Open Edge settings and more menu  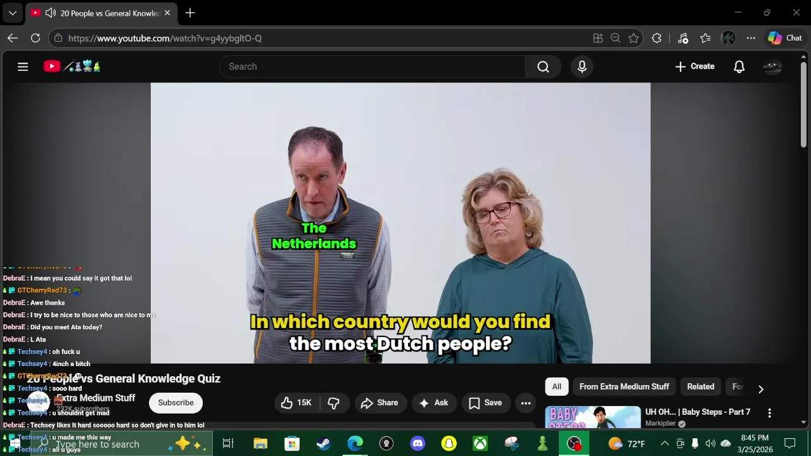click(x=751, y=38)
